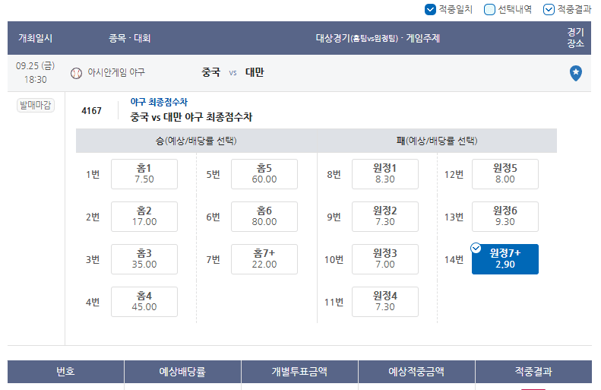Select the 원정3 7.00 odds option
Image resolution: width=601 pixels, height=390 pixels.
(384, 259)
